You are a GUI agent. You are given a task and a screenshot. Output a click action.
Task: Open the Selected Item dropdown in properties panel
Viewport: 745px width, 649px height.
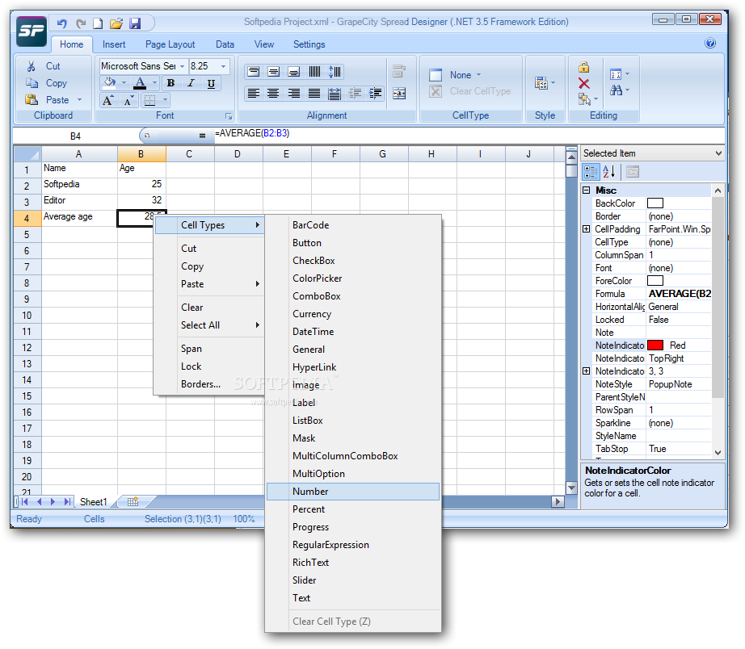718,153
